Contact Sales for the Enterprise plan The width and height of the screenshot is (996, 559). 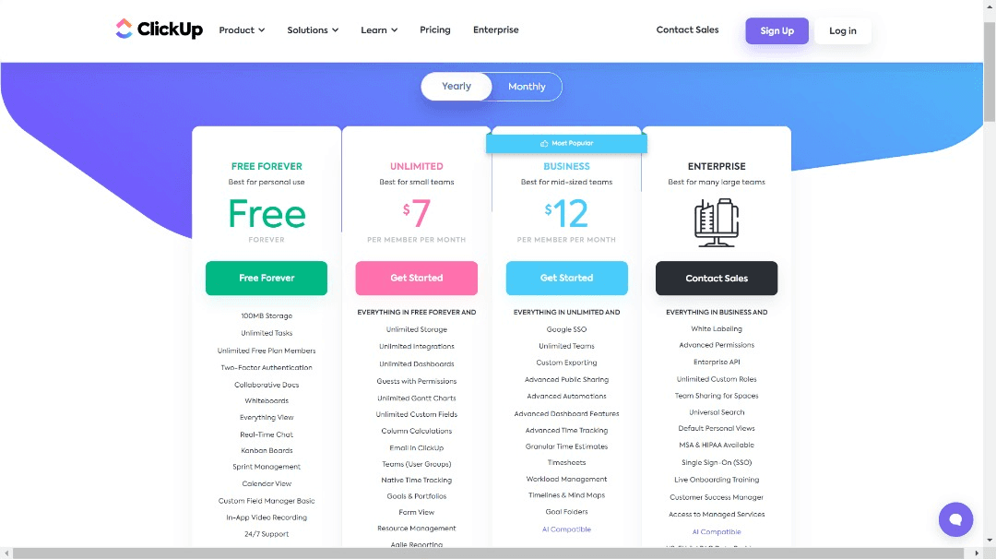pyautogui.click(x=717, y=278)
